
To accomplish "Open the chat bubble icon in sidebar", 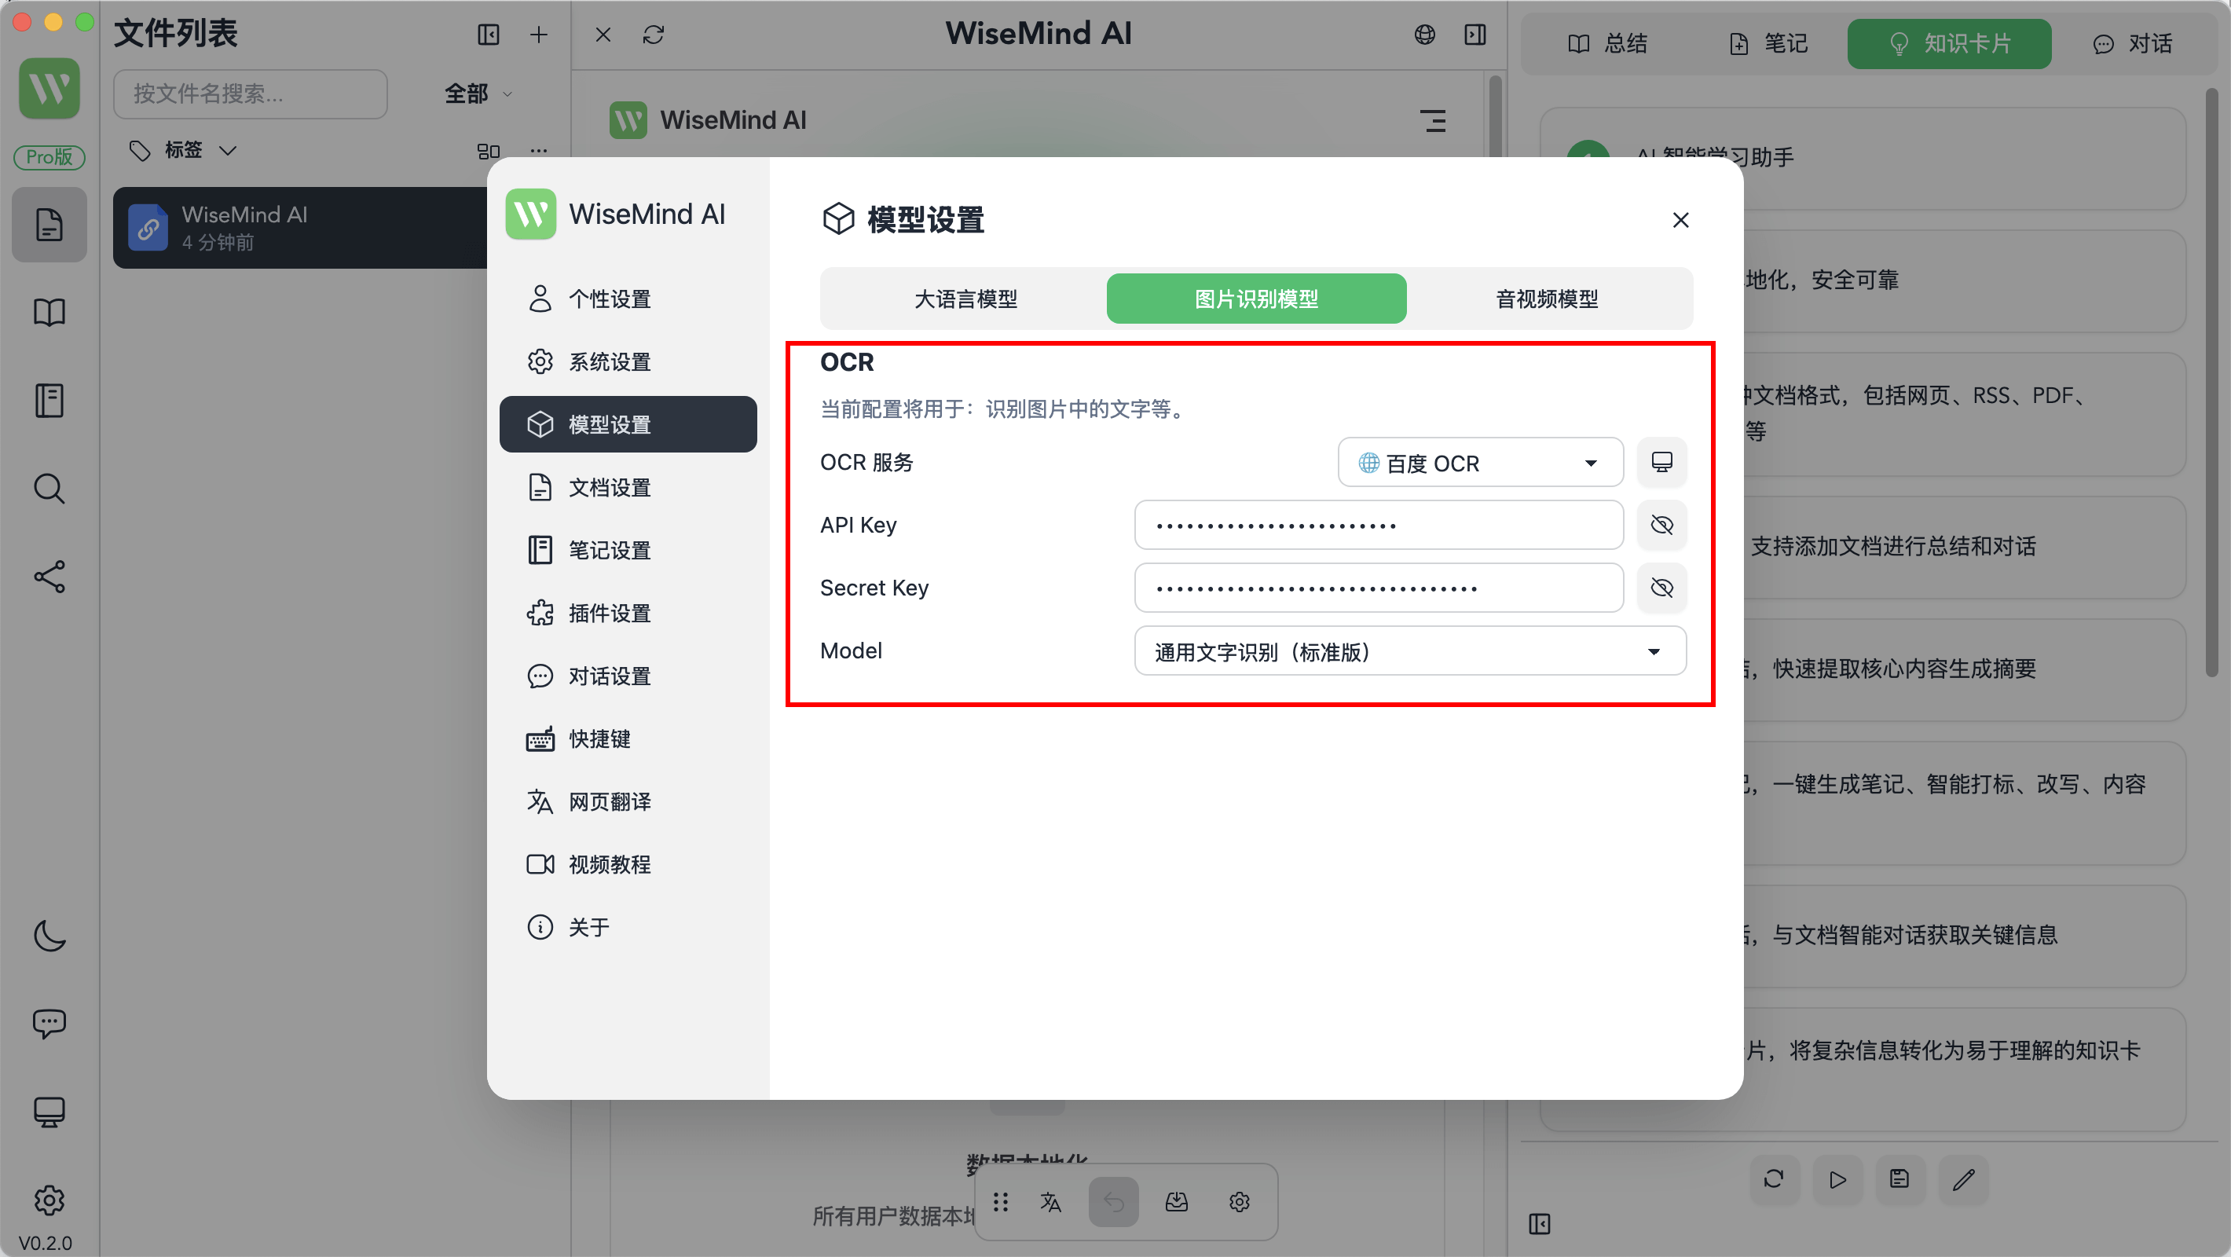I will pos(49,1024).
